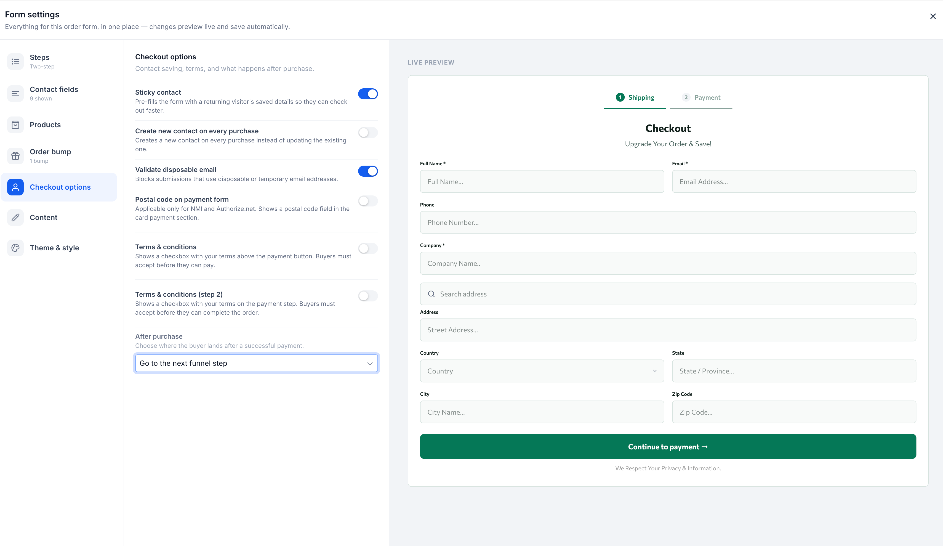The width and height of the screenshot is (943, 546).
Task: Click the Company Name field
Action: pyautogui.click(x=668, y=263)
